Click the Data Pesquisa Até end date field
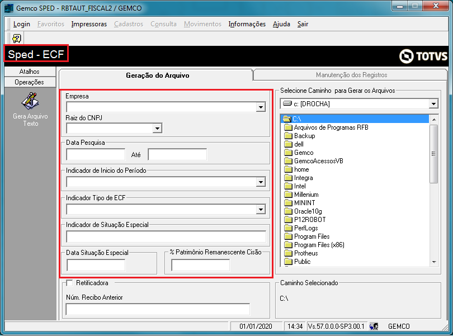Image resolution: width=453 pixels, height=336 pixels. 177,154
